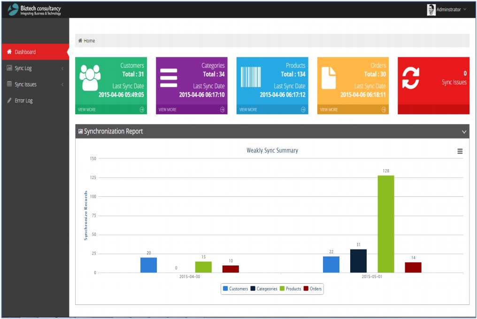This screenshot has height=319, width=477.
Task: Click the Orders document icon
Action: pos(329,78)
